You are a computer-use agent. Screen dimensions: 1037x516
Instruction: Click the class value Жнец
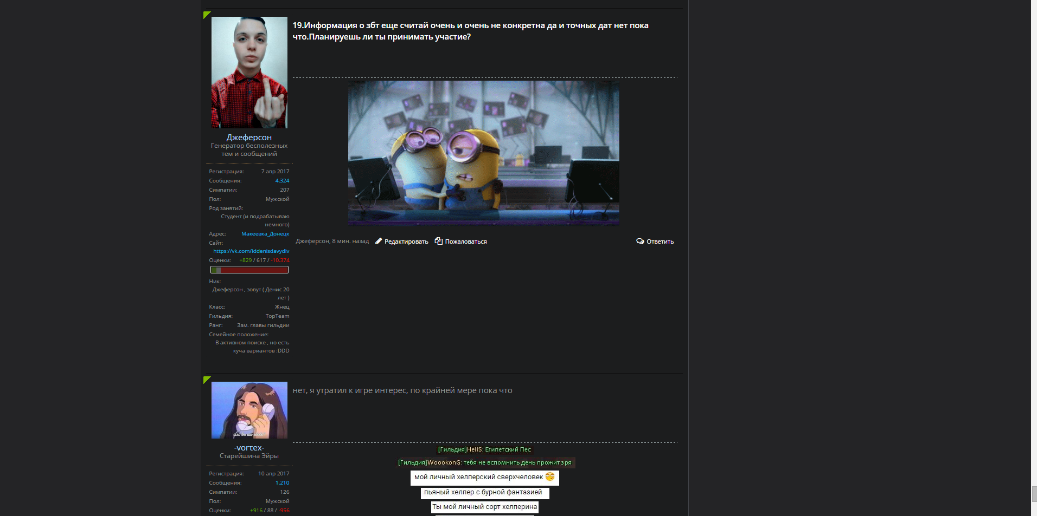point(282,307)
